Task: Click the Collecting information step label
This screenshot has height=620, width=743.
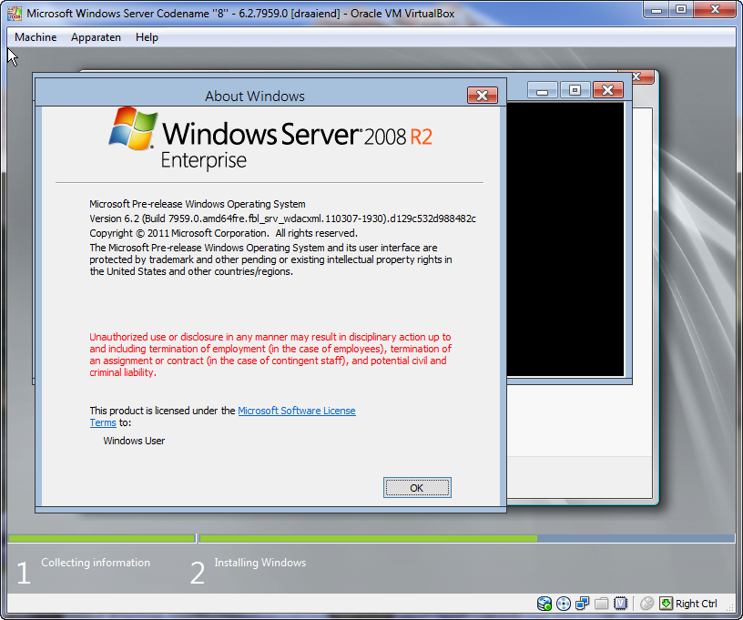Action: 96,563
